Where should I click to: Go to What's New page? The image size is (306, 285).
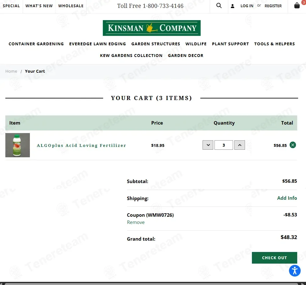(39, 6)
